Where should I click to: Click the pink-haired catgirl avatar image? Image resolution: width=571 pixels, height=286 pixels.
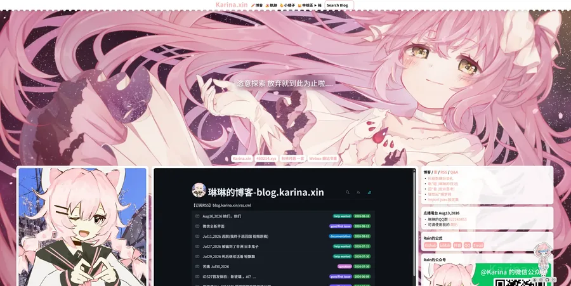click(82, 227)
